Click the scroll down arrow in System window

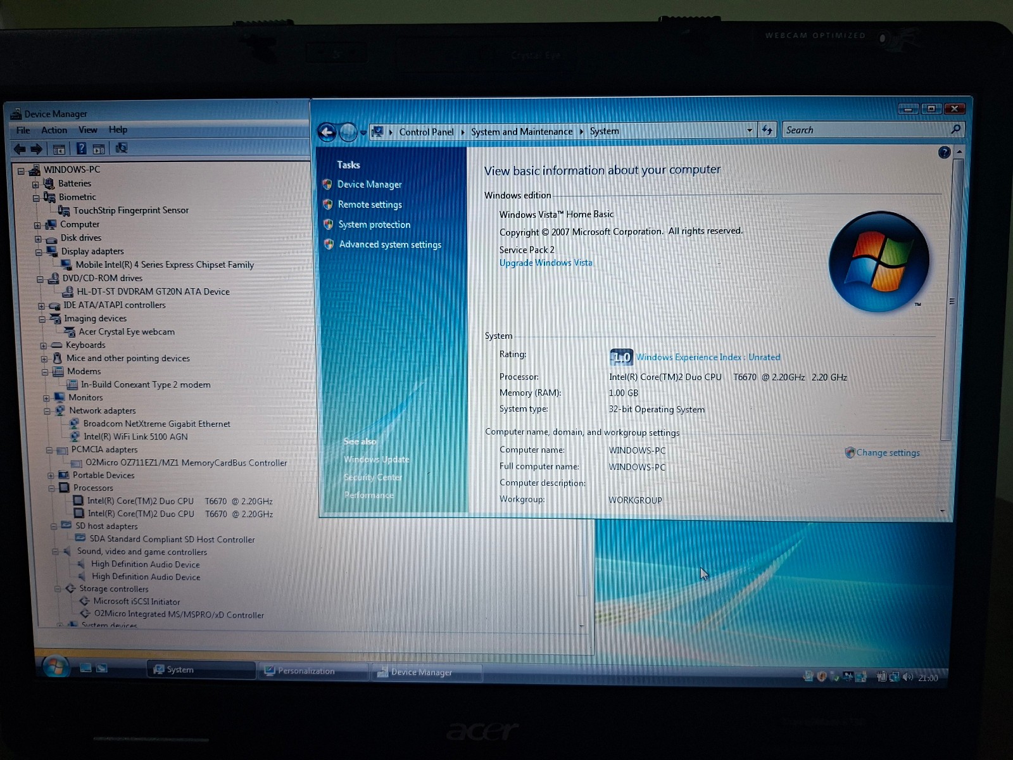pos(942,510)
